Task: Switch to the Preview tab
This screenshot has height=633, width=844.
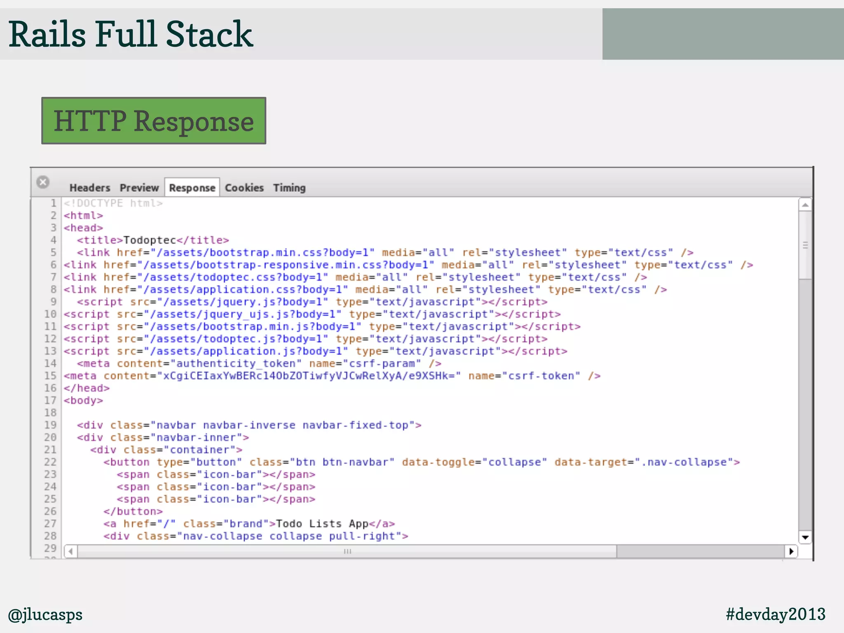Action: point(139,188)
